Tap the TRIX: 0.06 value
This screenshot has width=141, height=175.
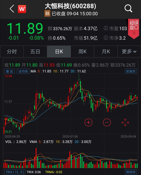pyautogui.click(x=34, y=172)
